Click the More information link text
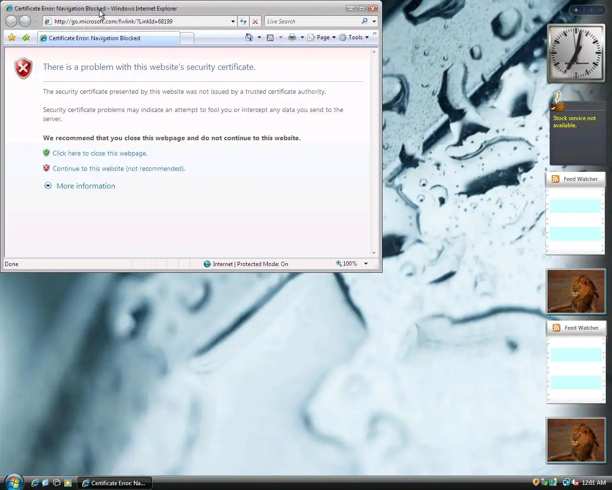 [86, 186]
